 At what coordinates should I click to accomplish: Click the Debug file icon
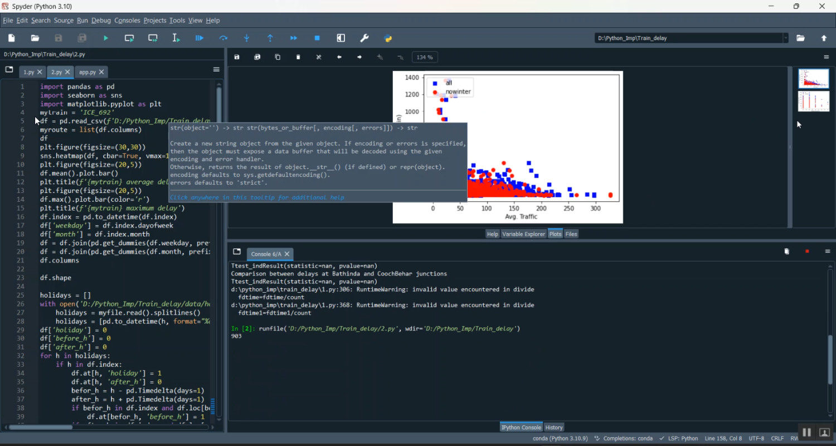click(x=200, y=38)
